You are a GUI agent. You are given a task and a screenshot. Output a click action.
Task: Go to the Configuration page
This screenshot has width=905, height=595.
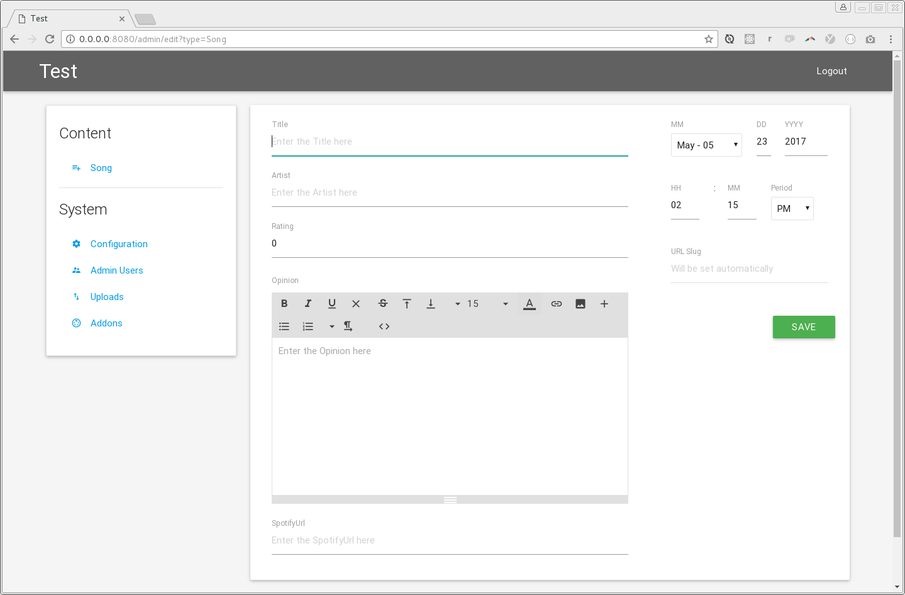119,244
